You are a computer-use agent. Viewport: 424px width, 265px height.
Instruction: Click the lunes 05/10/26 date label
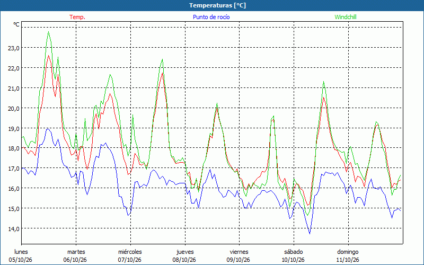21,256
